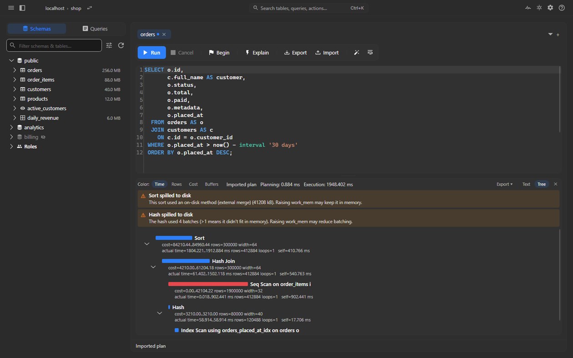
Task: Close the explain plan panel
Action: 555,184
